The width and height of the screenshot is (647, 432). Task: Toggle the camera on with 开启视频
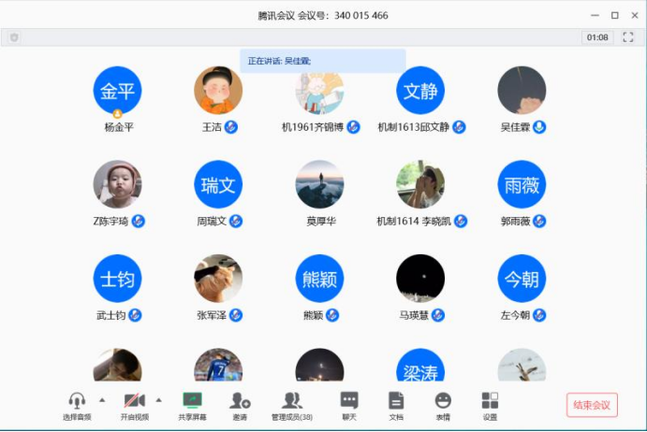(x=135, y=400)
